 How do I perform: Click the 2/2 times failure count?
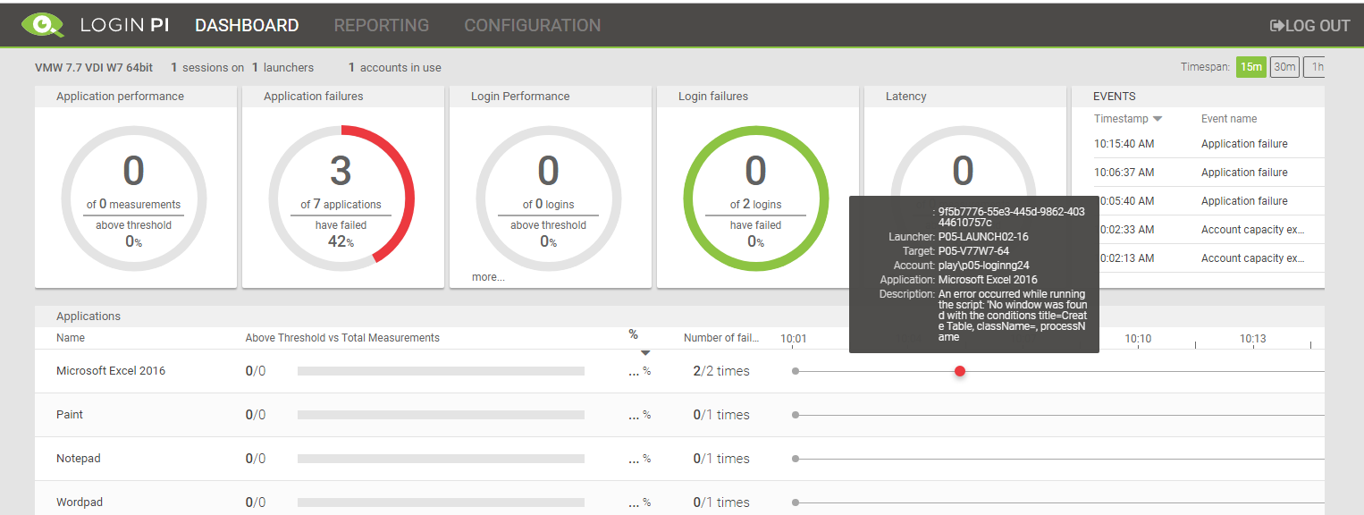(x=721, y=371)
